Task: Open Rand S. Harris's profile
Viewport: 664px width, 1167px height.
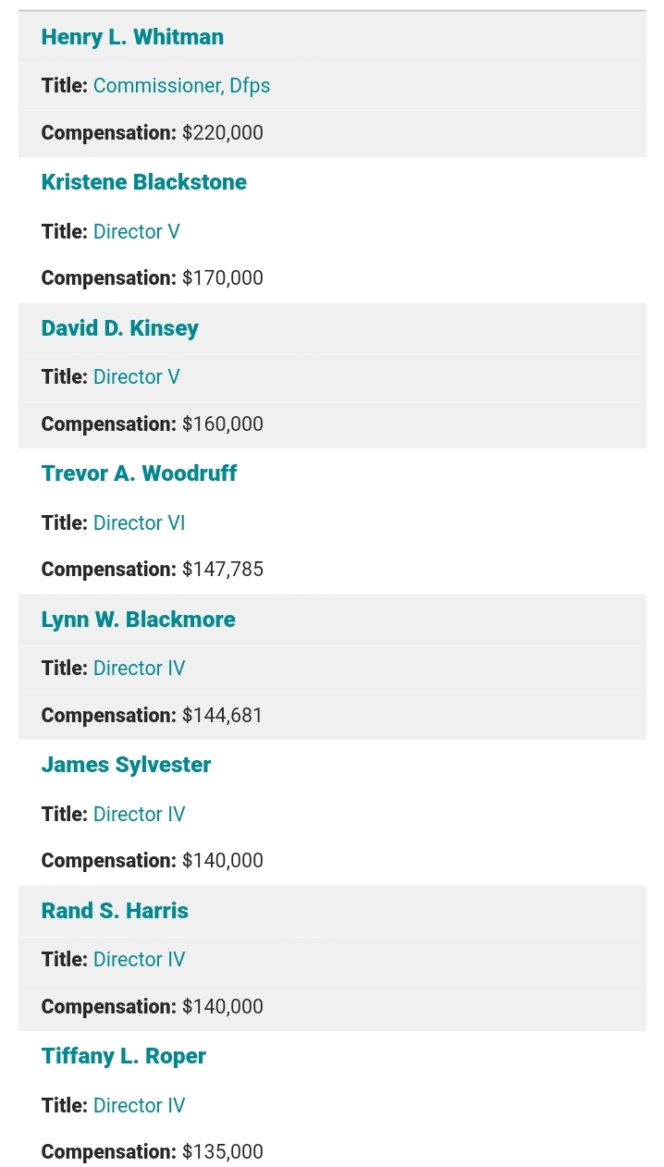Action: click(115, 911)
